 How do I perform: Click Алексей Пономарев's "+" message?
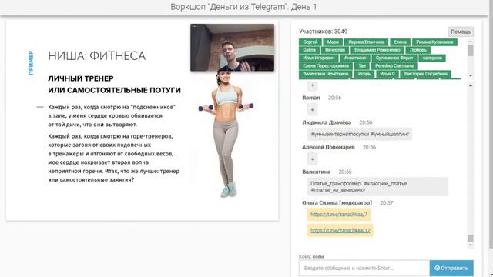tap(312, 159)
